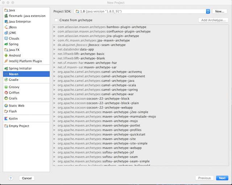Select camel-archetype-java row
The width and height of the screenshot is (232, 185).
(x=141, y=81)
